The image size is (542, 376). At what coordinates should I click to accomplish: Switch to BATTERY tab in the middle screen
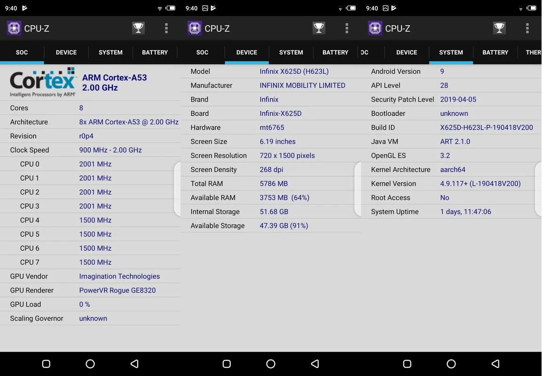[335, 52]
